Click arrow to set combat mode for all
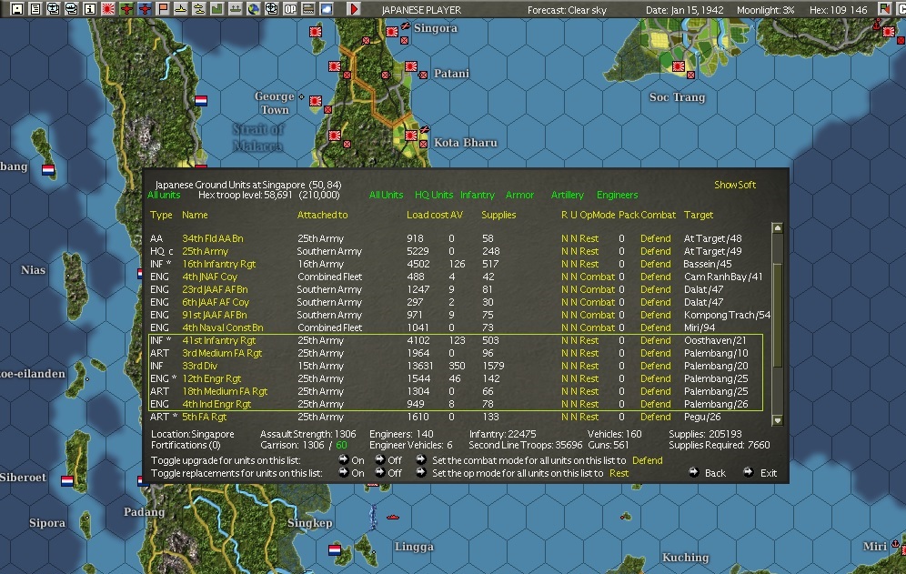This screenshot has width=906, height=574. [420, 459]
